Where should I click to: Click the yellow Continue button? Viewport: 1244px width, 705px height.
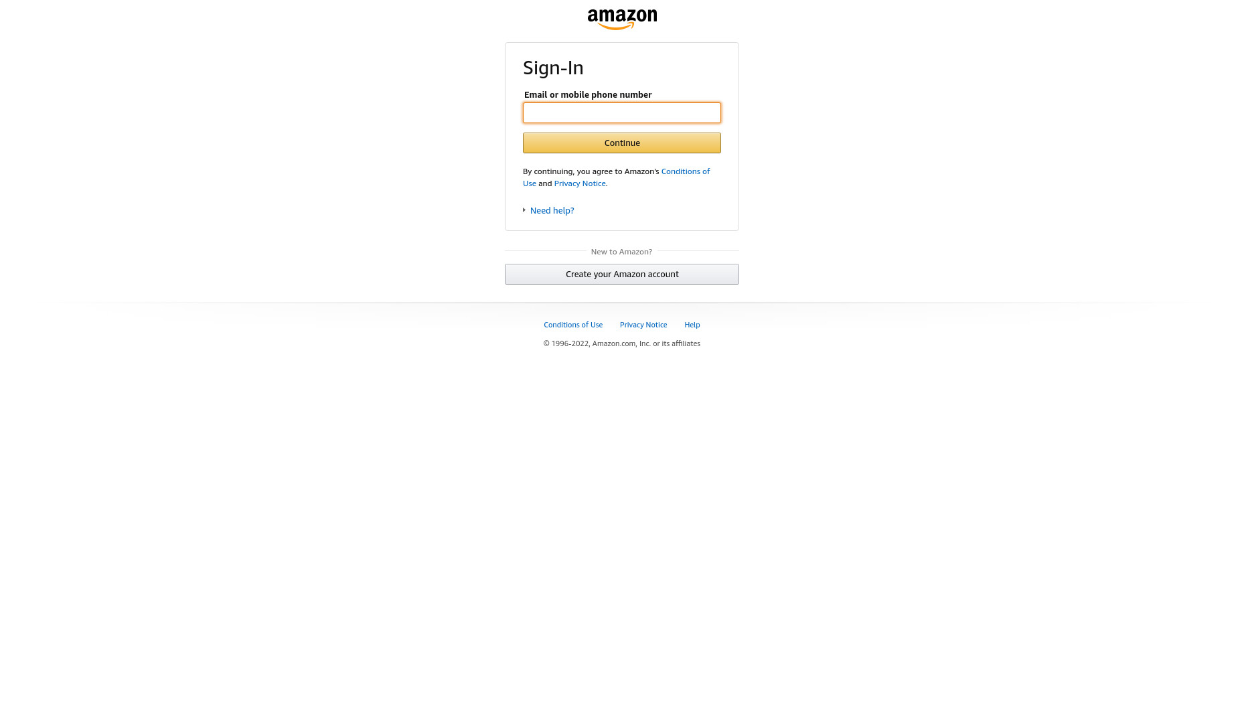point(622,143)
